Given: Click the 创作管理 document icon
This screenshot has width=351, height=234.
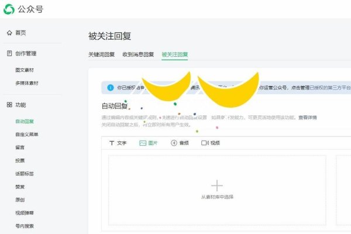Looking at the screenshot, I should pyautogui.click(x=9, y=53).
